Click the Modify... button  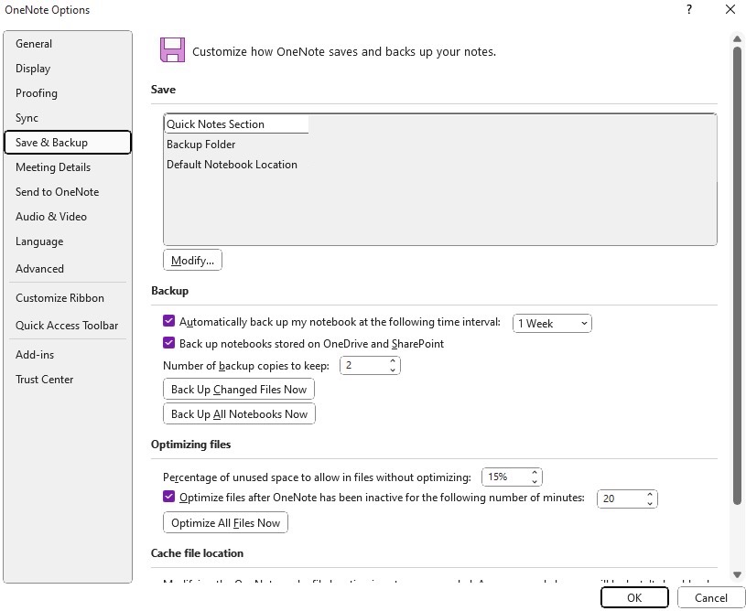click(x=192, y=260)
